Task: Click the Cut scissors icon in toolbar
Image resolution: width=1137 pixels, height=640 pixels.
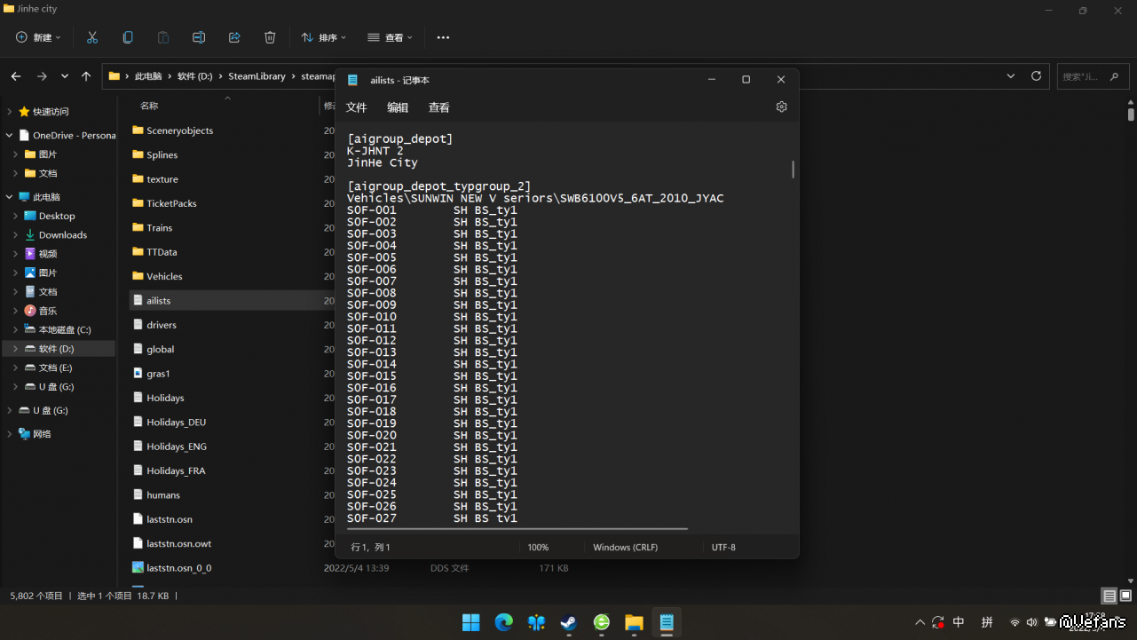Action: 92,37
